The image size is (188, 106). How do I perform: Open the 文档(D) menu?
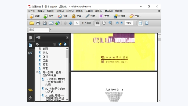click(60, 11)
